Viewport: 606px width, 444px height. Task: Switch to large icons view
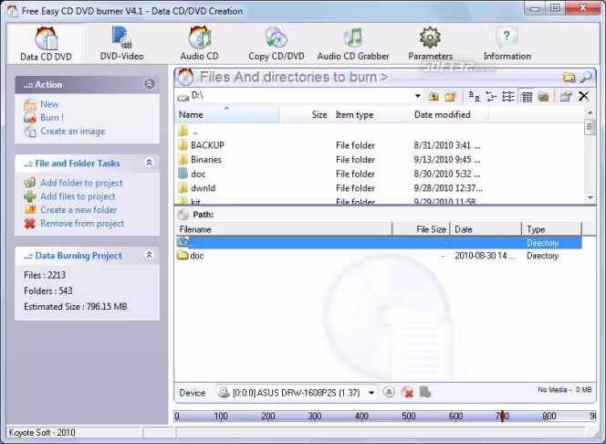pyautogui.click(x=474, y=96)
